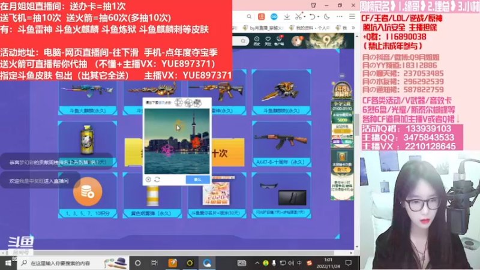The height and width of the screenshot is (270, 480).
Task: Toggle the 中 input language indicator
Action: (x=299, y=263)
